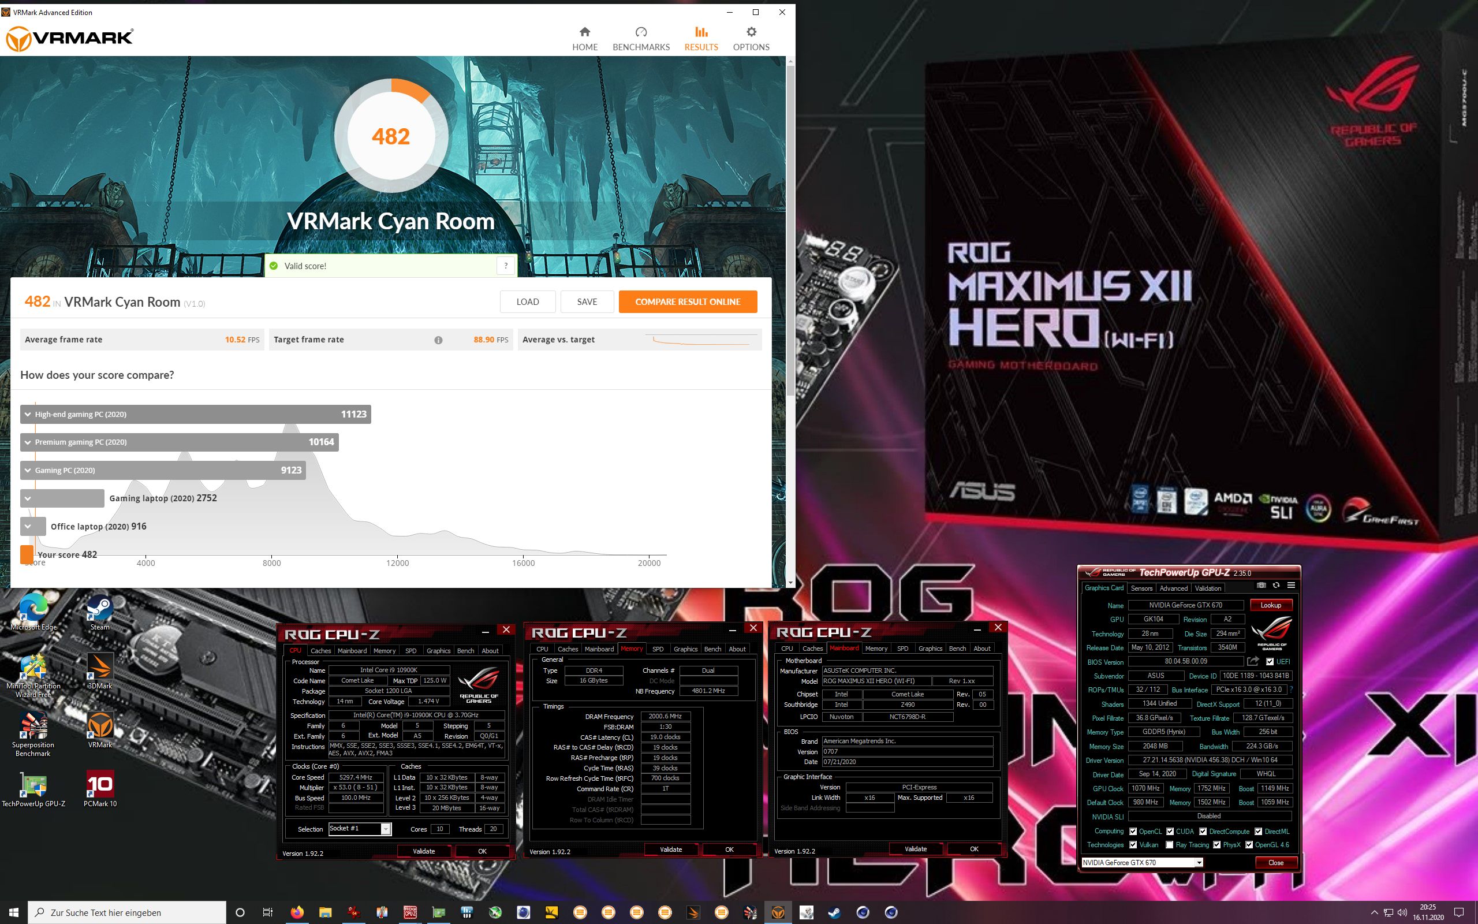Take GPU-Z screenshot with camera icon
This screenshot has width=1478, height=924.
[1261, 586]
